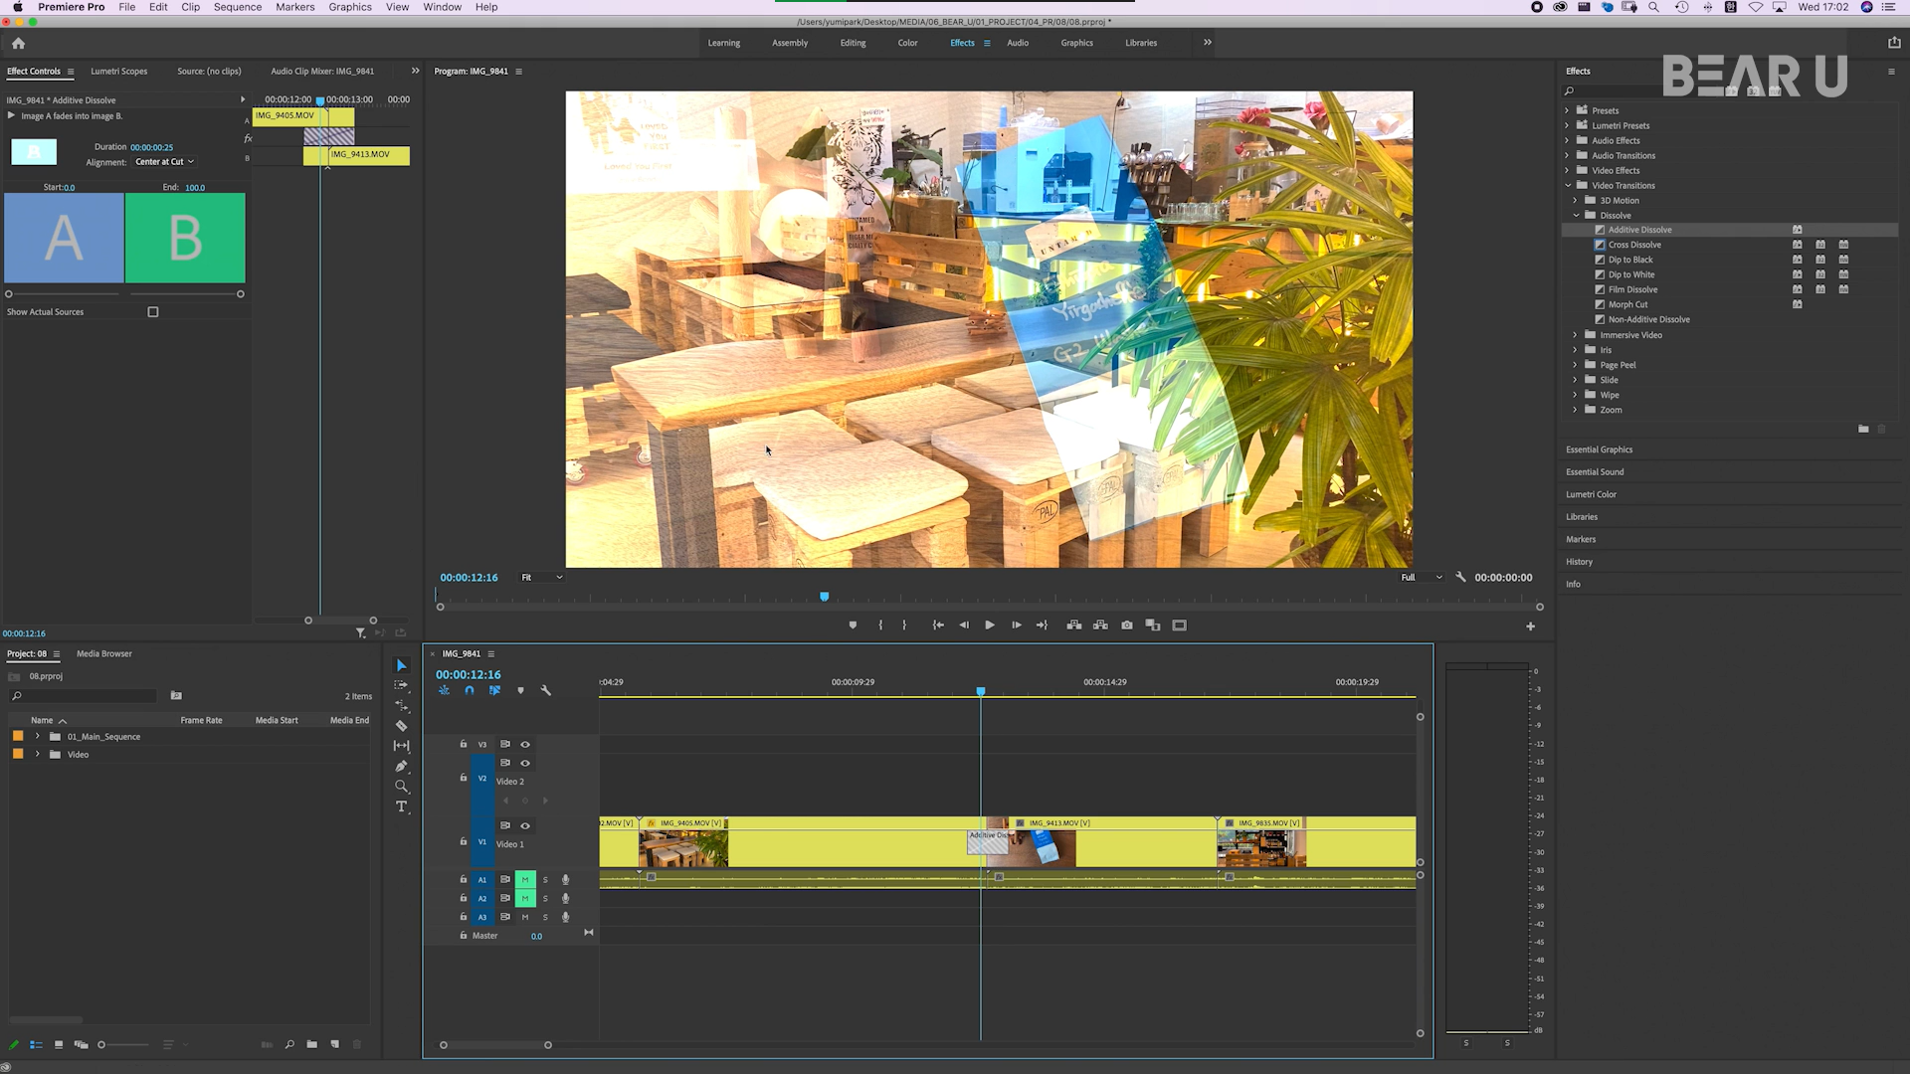Click the Add Marker button under monitor
Screen dimensions: 1910x1074
pos(853,626)
